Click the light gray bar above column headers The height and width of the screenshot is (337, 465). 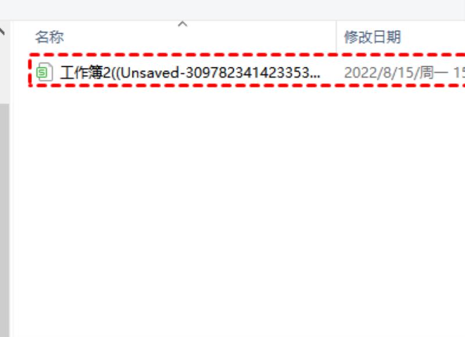(x=233, y=10)
